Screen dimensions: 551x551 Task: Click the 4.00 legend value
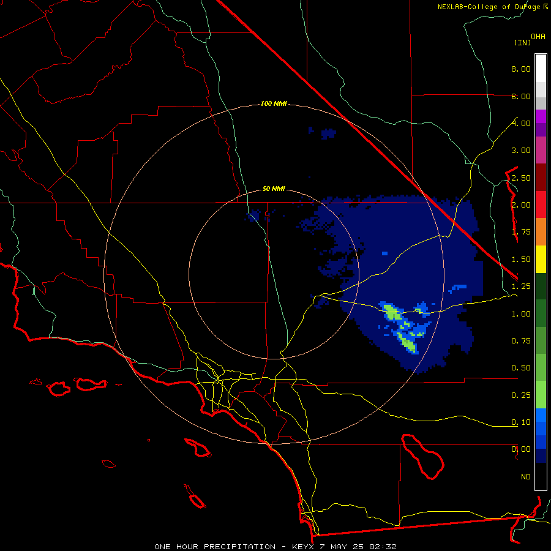521,123
